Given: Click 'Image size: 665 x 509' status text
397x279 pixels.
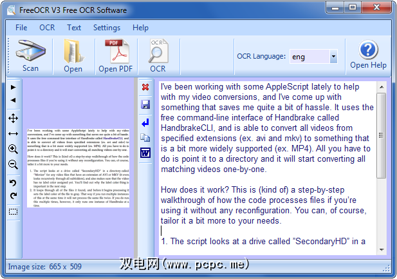Looking at the screenshot, I should pyautogui.click(x=45, y=267).
